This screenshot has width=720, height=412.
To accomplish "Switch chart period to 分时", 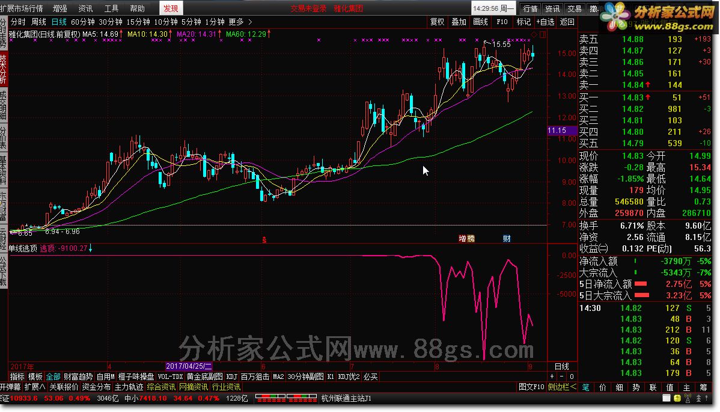I will pos(19,22).
